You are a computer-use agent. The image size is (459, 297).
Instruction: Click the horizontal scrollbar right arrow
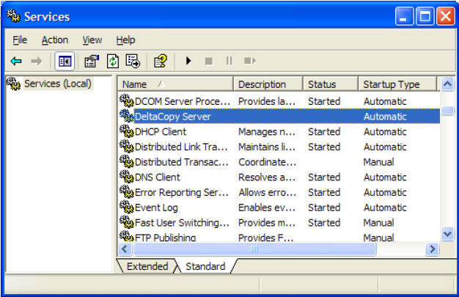432,249
